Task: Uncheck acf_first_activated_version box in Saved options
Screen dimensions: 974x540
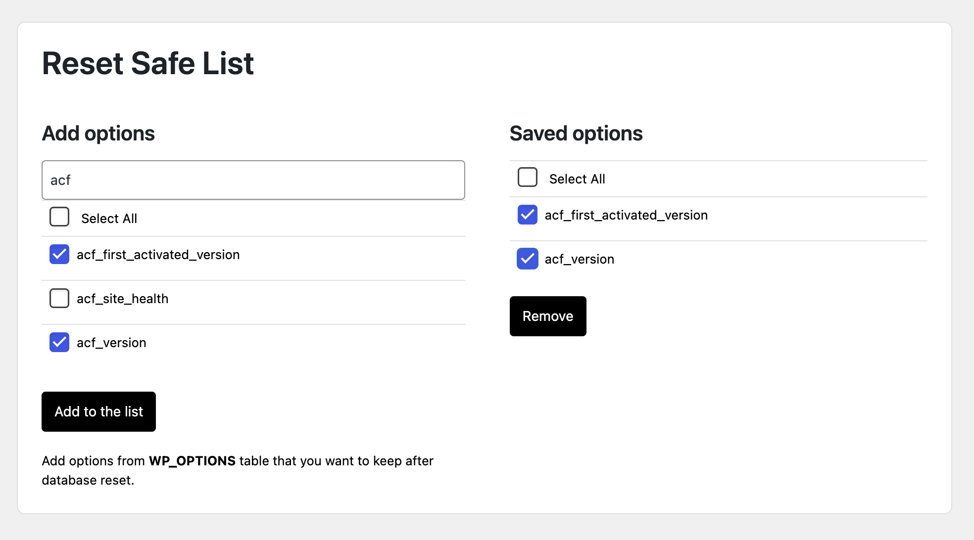Action: pyautogui.click(x=528, y=215)
